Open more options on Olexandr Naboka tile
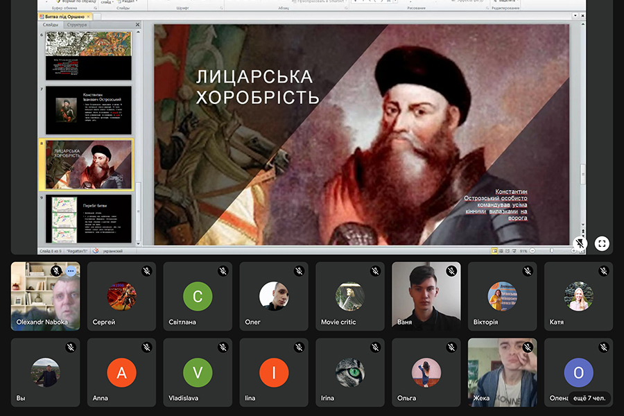Viewport: 624px width, 416px height. tap(71, 271)
